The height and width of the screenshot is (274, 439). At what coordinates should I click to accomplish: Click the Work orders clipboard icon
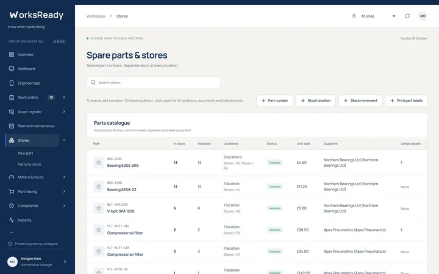pyautogui.click(x=12, y=97)
